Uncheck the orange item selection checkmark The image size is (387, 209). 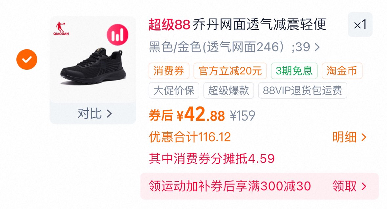tap(27, 59)
